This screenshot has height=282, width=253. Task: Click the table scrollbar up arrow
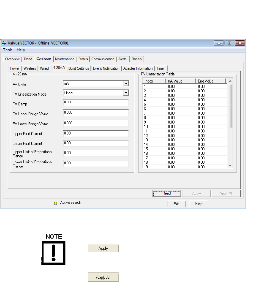click(230, 81)
